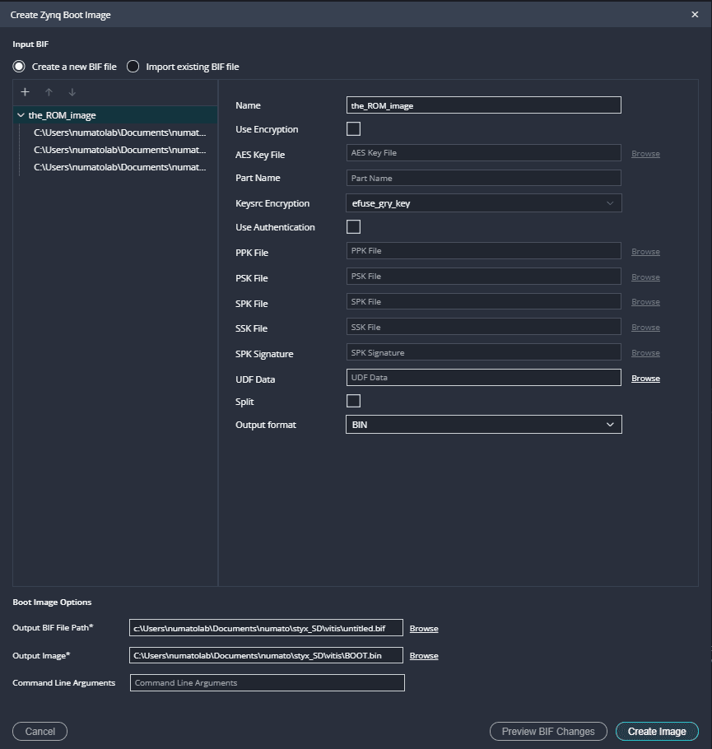This screenshot has height=749, width=712.
Task: Collapse the the_ROM_image tree node
Action: pos(21,116)
